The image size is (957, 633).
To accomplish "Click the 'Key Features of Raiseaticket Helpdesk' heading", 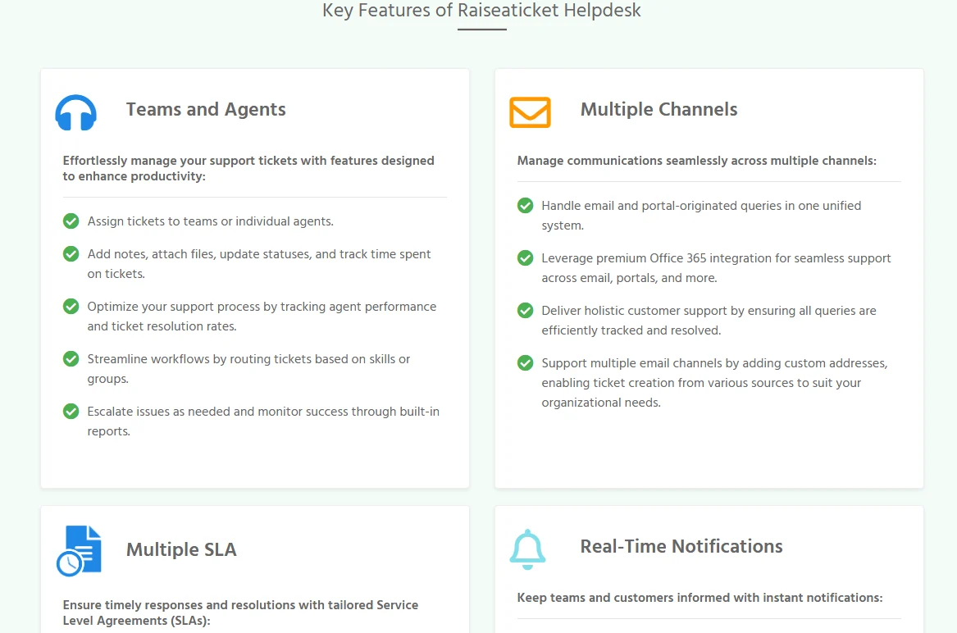I will pyautogui.click(x=481, y=11).
